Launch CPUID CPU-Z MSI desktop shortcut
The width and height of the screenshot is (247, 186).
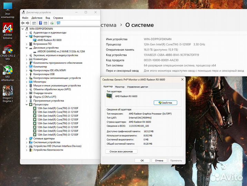(8, 52)
